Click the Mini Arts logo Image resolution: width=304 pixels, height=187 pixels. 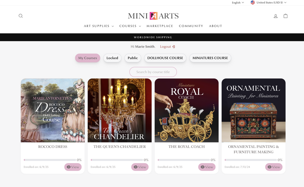click(153, 16)
